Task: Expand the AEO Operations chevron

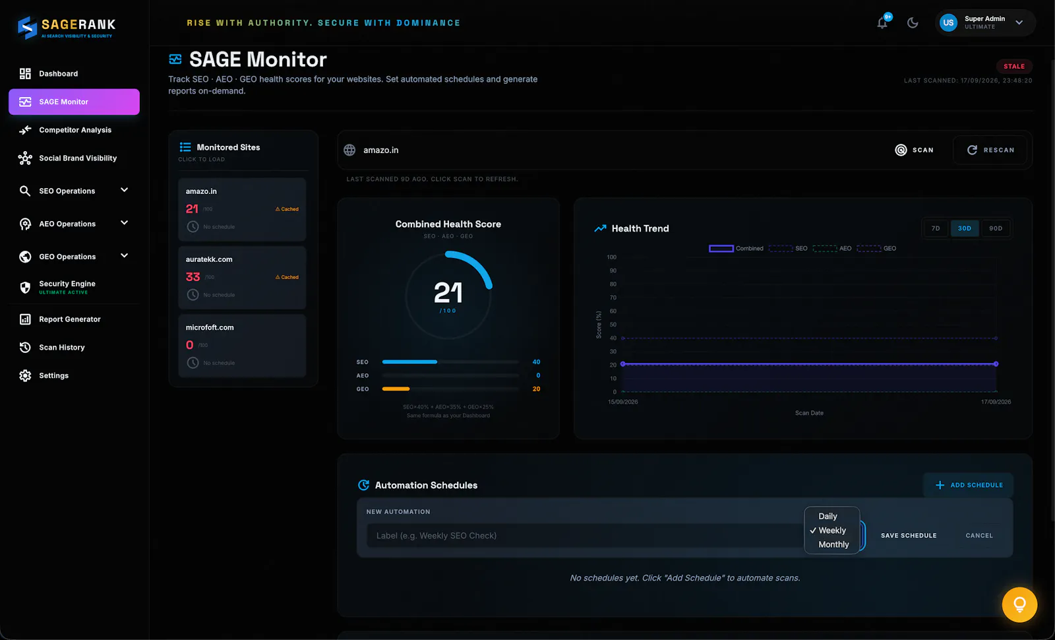Action: pos(124,223)
